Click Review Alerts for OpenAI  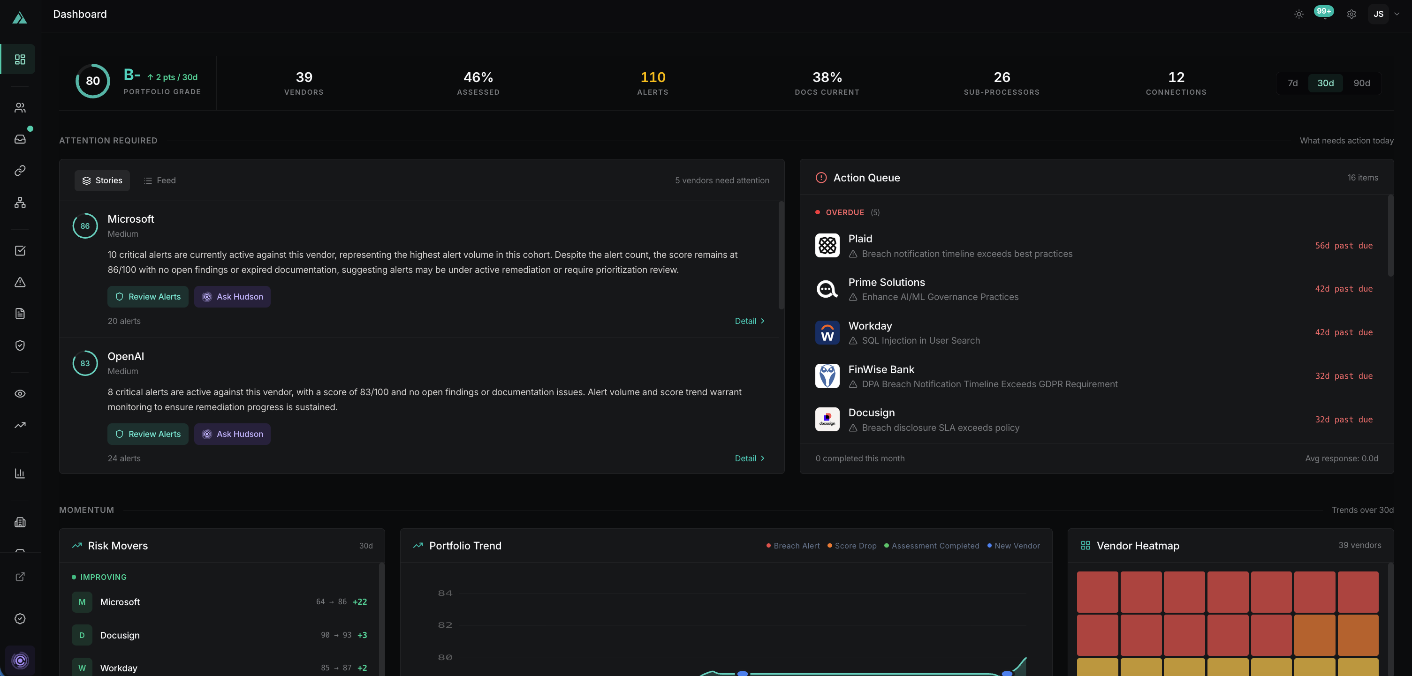pyautogui.click(x=148, y=435)
